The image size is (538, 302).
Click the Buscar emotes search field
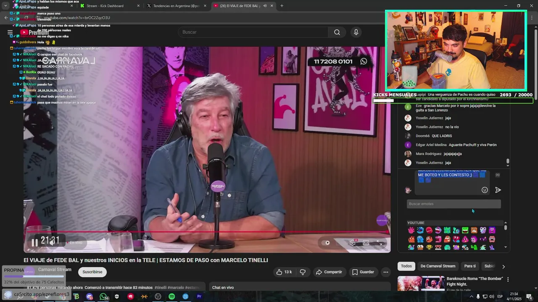[454, 204]
